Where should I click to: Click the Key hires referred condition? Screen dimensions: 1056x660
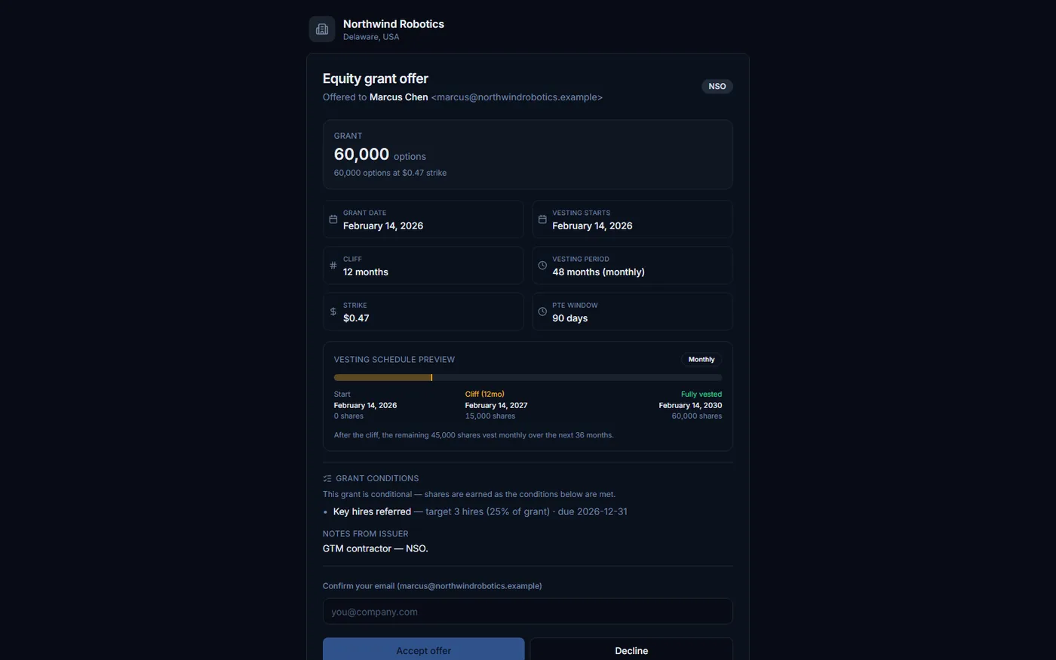(x=372, y=511)
